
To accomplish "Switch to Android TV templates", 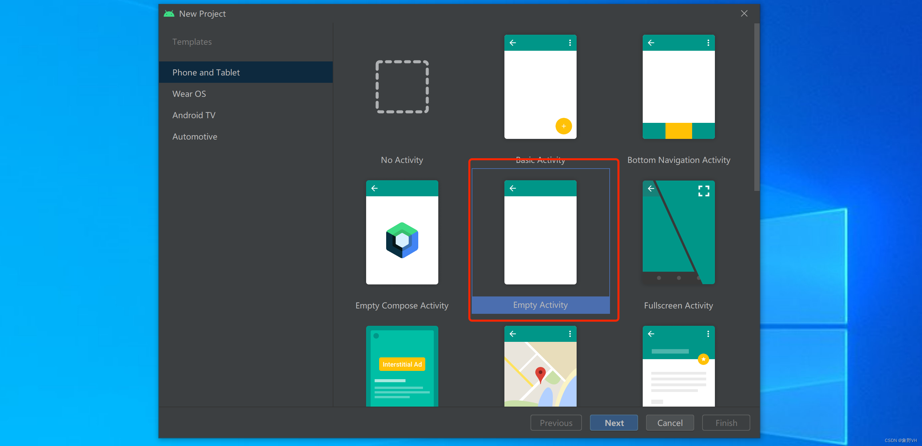I will 194,115.
